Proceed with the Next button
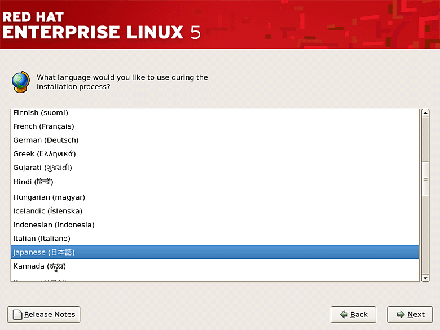Screen dimensions: 440x330 click(410, 315)
